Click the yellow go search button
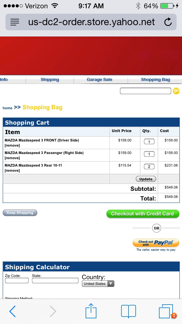The height and width of the screenshot is (324, 182). (x=176, y=91)
